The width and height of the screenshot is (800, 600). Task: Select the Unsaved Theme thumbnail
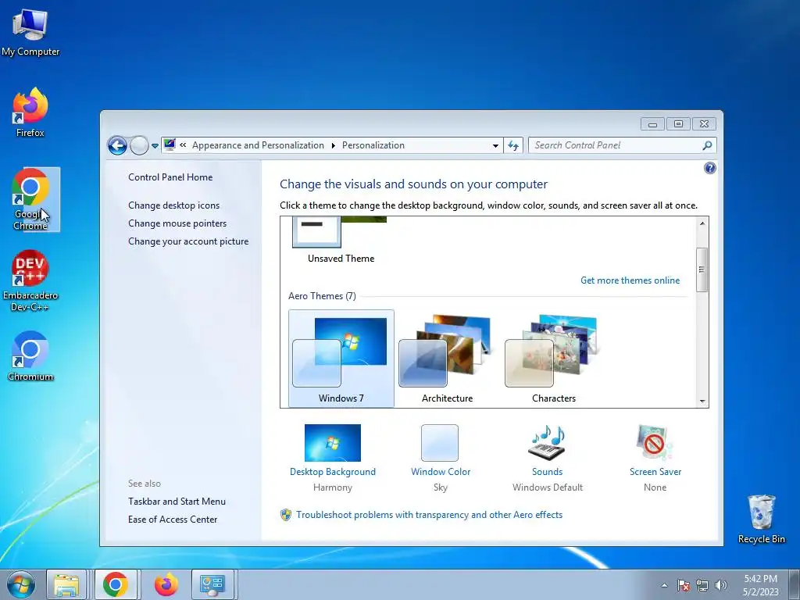tap(341, 240)
